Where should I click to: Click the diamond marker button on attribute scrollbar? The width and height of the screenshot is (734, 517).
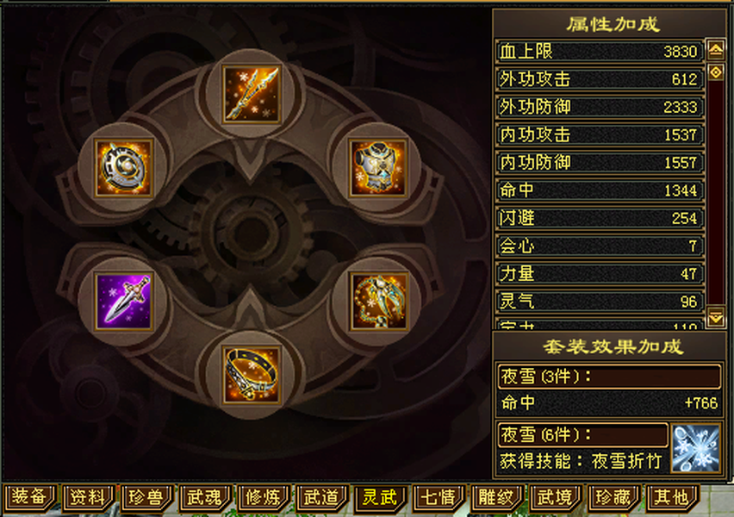pyautogui.click(x=716, y=72)
